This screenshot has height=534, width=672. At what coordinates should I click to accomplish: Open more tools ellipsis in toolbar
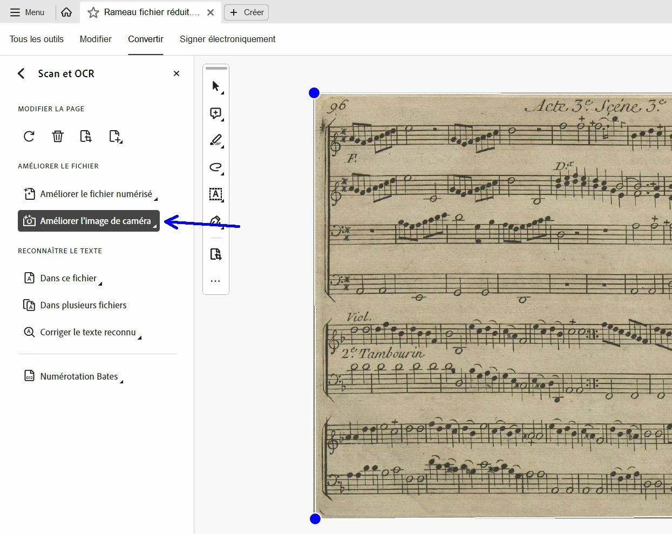(x=215, y=281)
